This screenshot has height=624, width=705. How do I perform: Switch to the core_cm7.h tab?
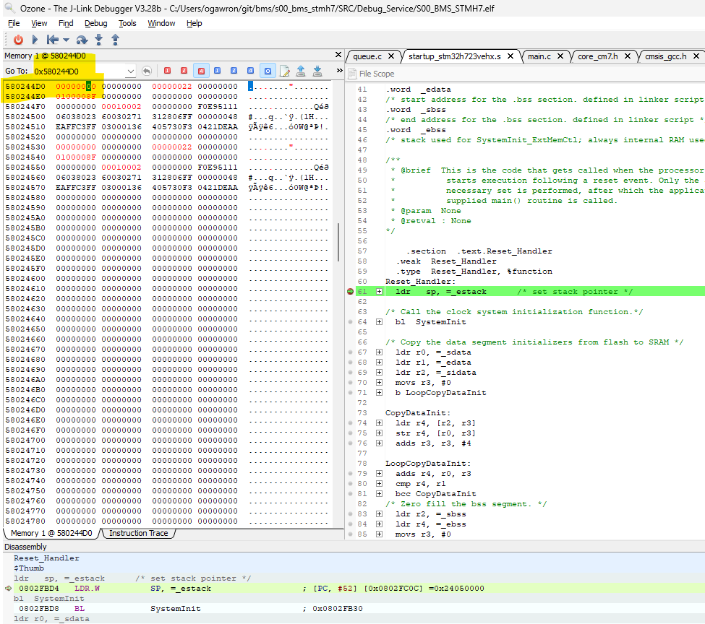pyautogui.click(x=597, y=56)
